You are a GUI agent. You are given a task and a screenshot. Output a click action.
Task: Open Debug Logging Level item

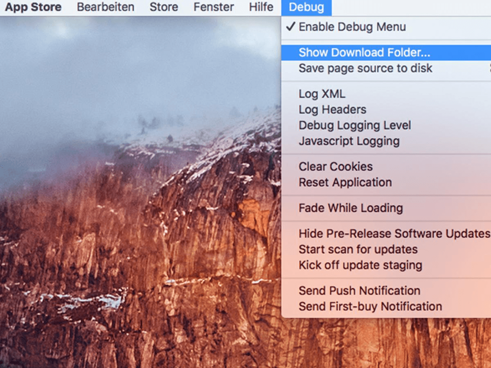355,125
